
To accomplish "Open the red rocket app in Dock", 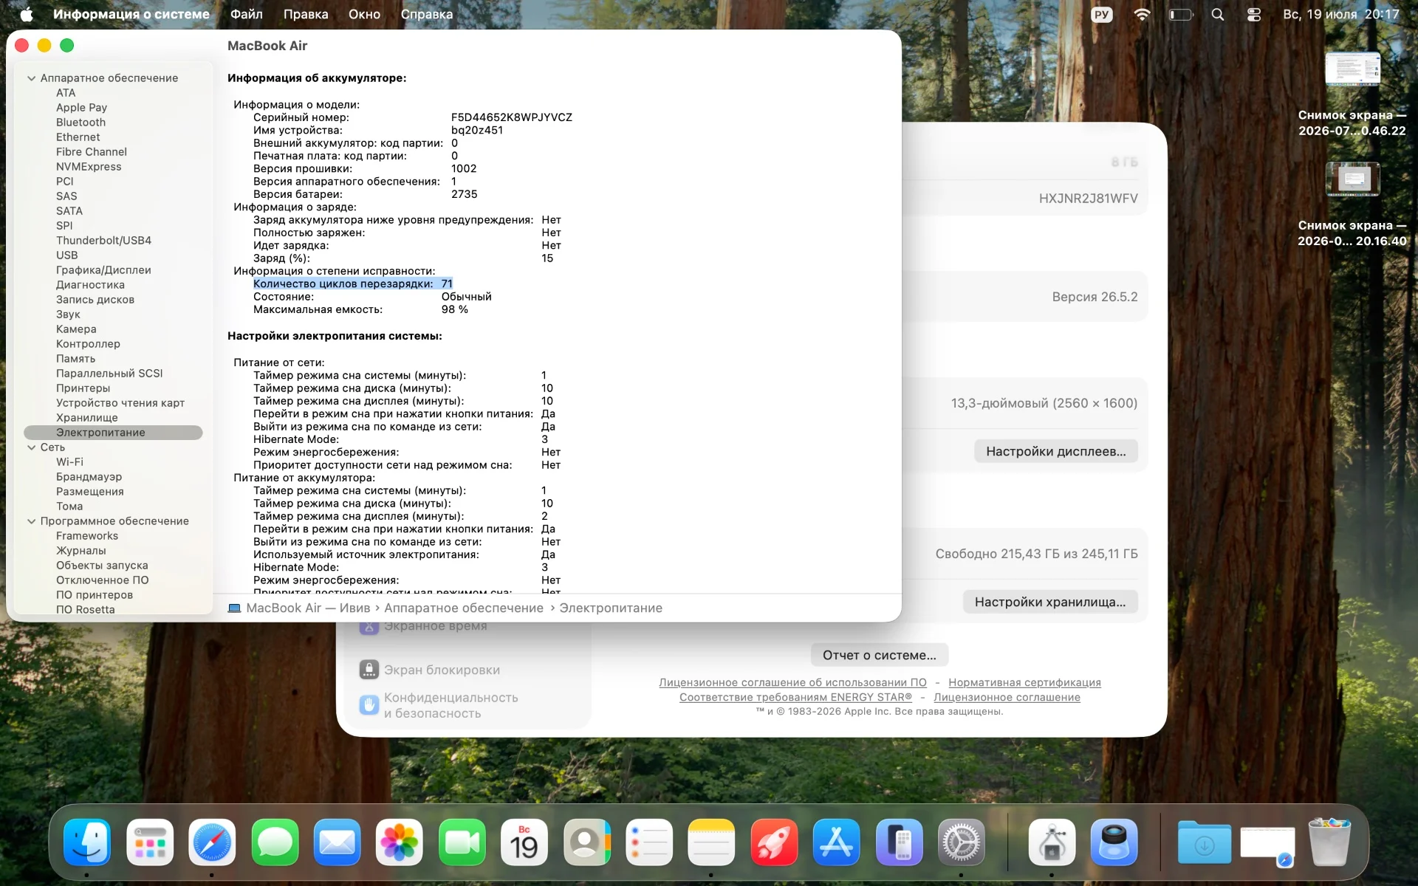I will pyautogui.click(x=774, y=842).
